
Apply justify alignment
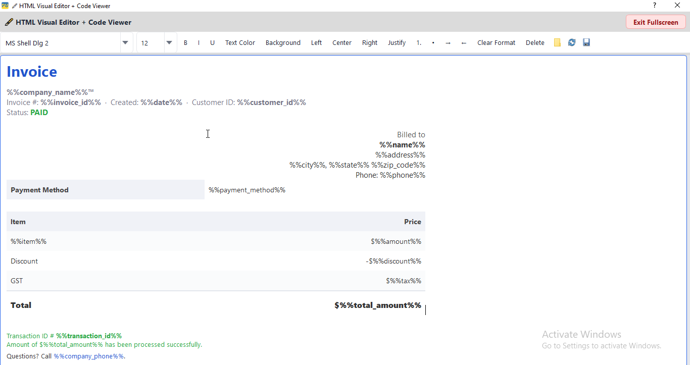[x=397, y=42]
